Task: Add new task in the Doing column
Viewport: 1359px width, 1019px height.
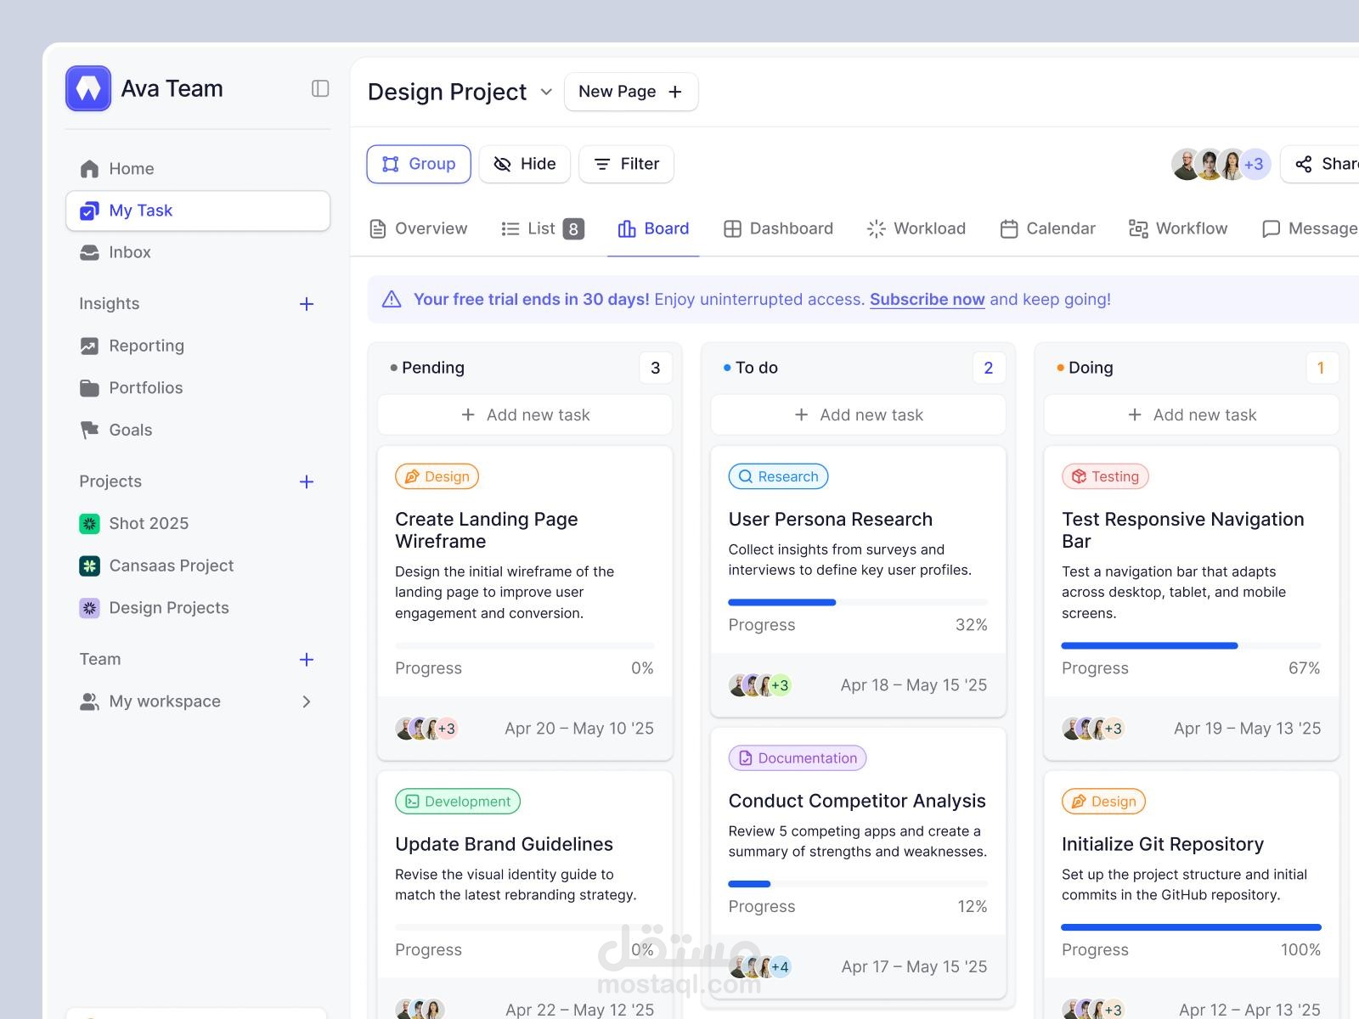Action: (x=1192, y=415)
